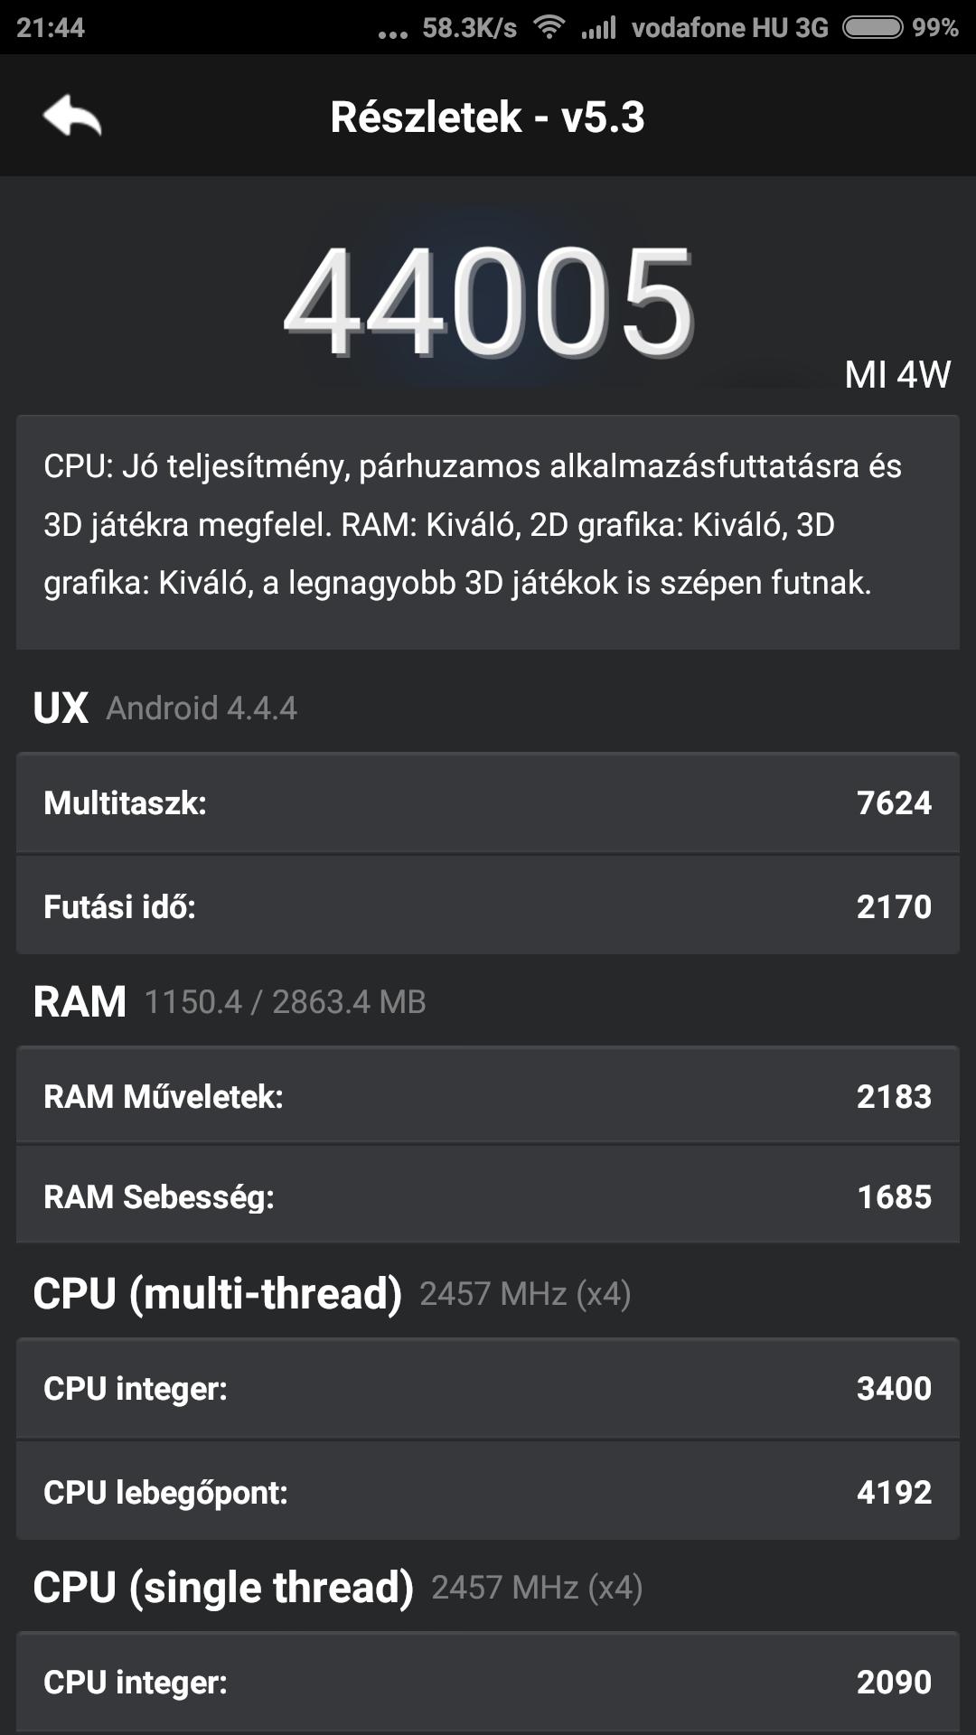976x1735 pixels.
Task: Tap the Wi-Fi status icon
Action: point(549,27)
